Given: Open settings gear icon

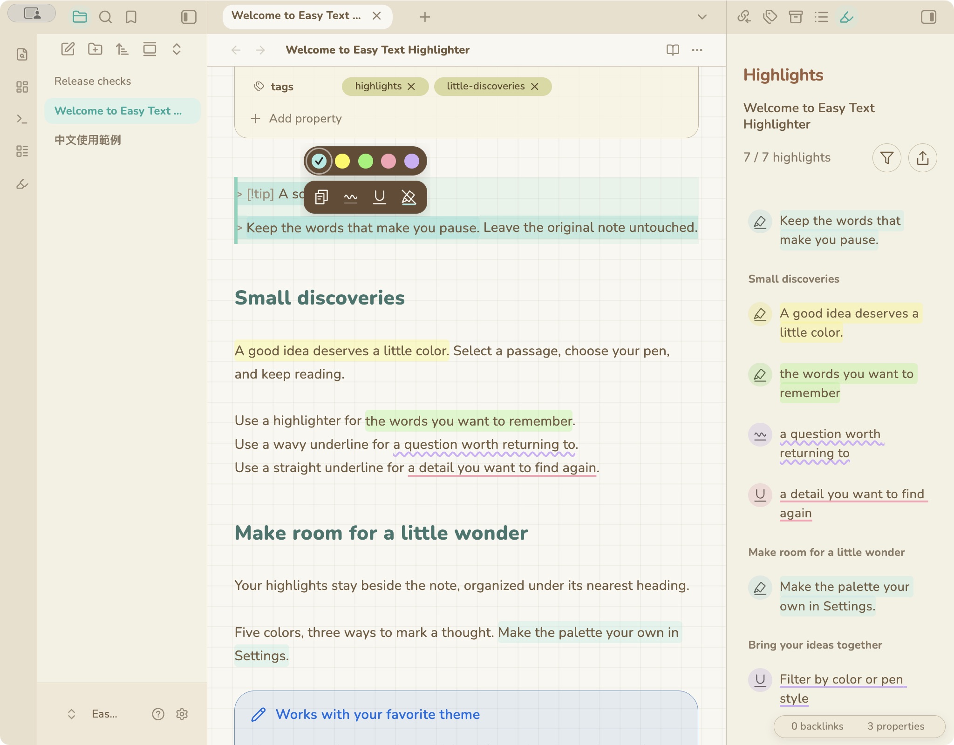Looking at the screenshot, I should pos(182,714).
